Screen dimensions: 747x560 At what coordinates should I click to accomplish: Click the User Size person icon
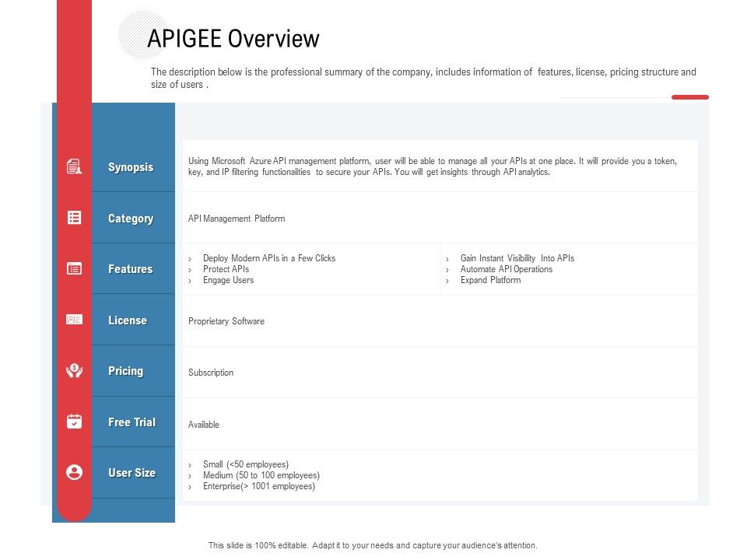coord(75,472)
